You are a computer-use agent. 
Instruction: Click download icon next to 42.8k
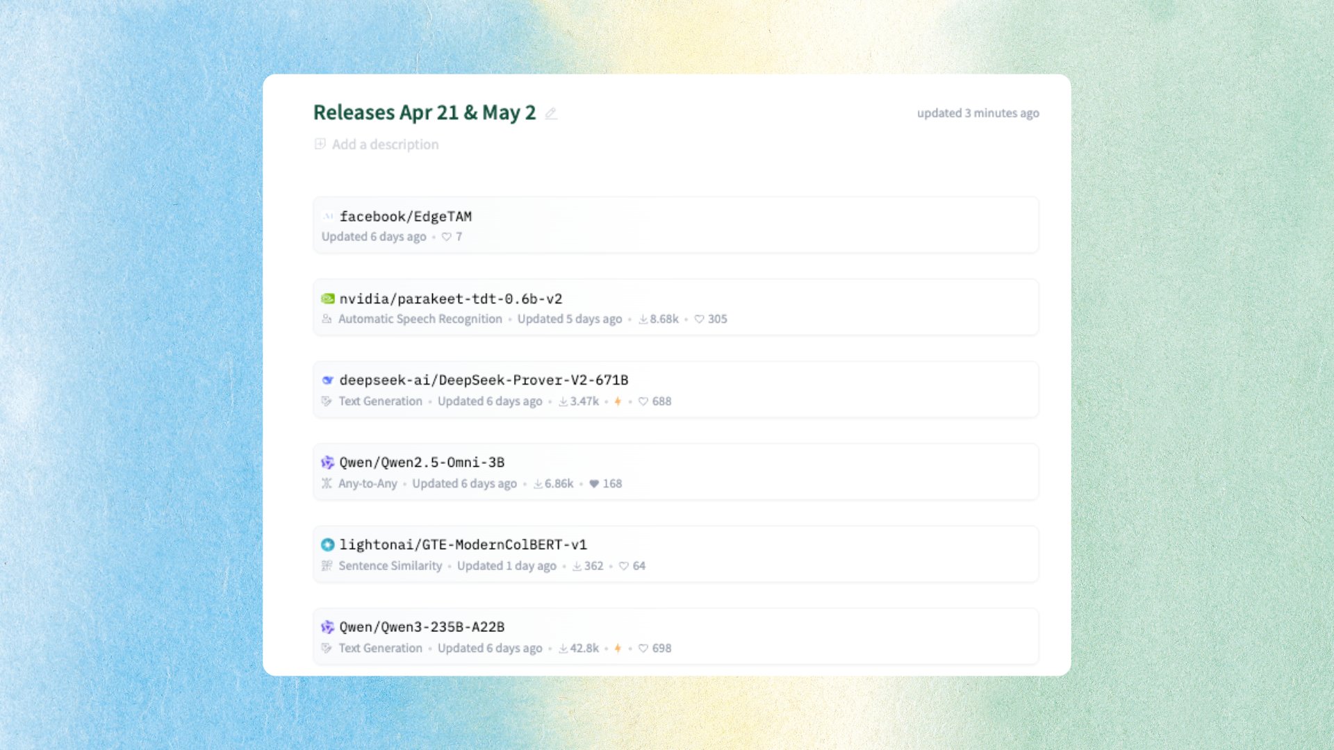coord(563,648)
